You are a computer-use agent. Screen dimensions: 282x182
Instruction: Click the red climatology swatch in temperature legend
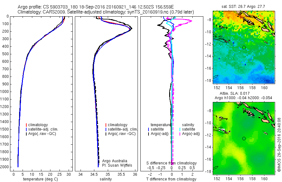[26, 125]
